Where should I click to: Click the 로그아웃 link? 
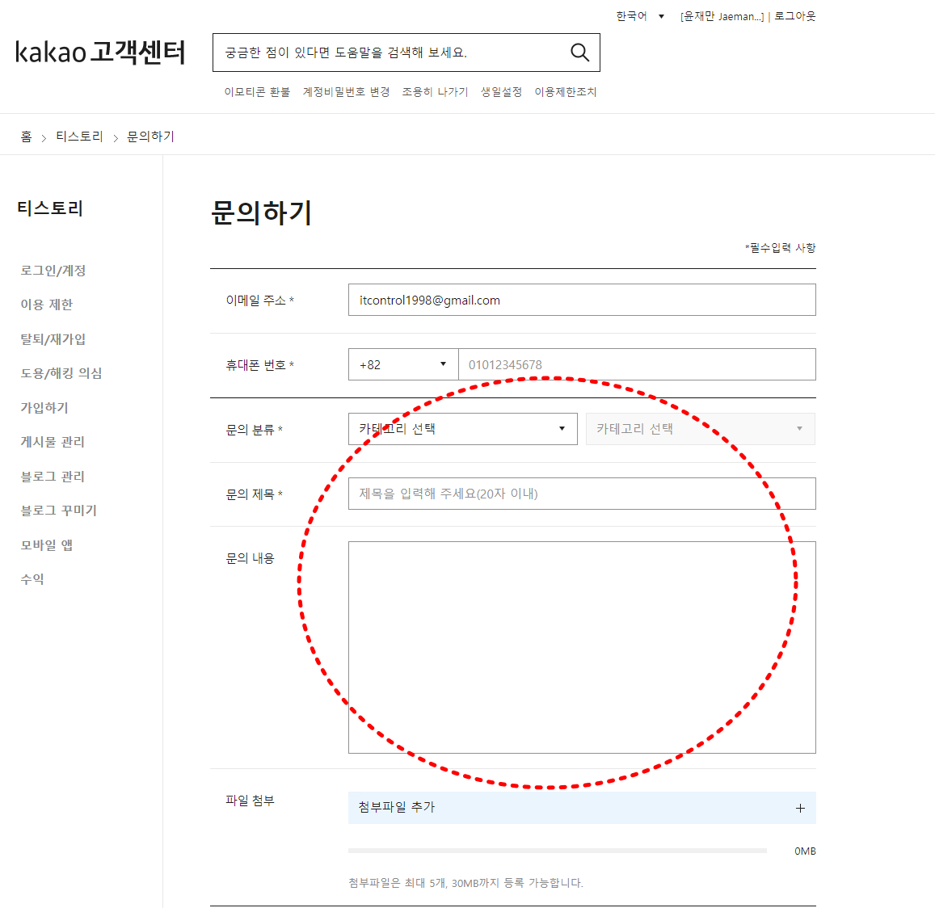point(795,16)
